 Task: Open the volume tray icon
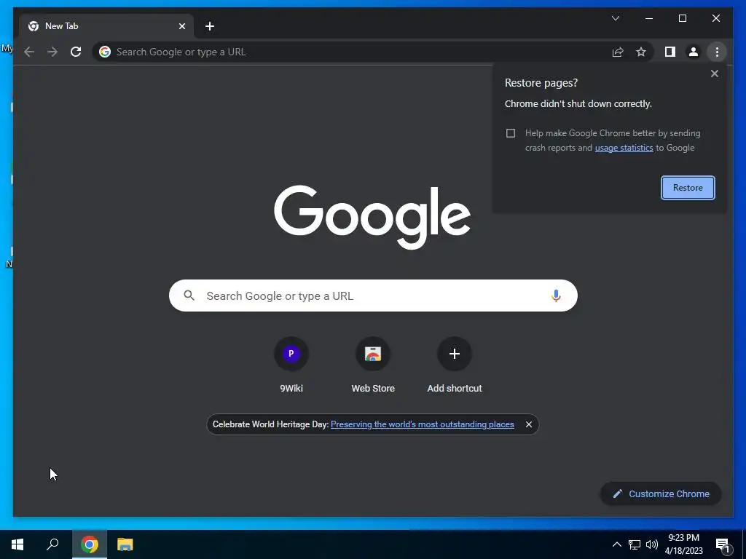click(652, 544)
